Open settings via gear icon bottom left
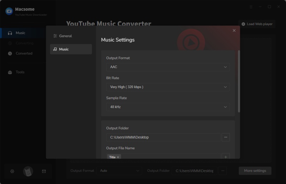The image size is (286, 184). point(12,171)
